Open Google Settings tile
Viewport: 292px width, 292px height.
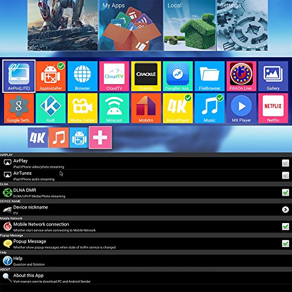19,108
